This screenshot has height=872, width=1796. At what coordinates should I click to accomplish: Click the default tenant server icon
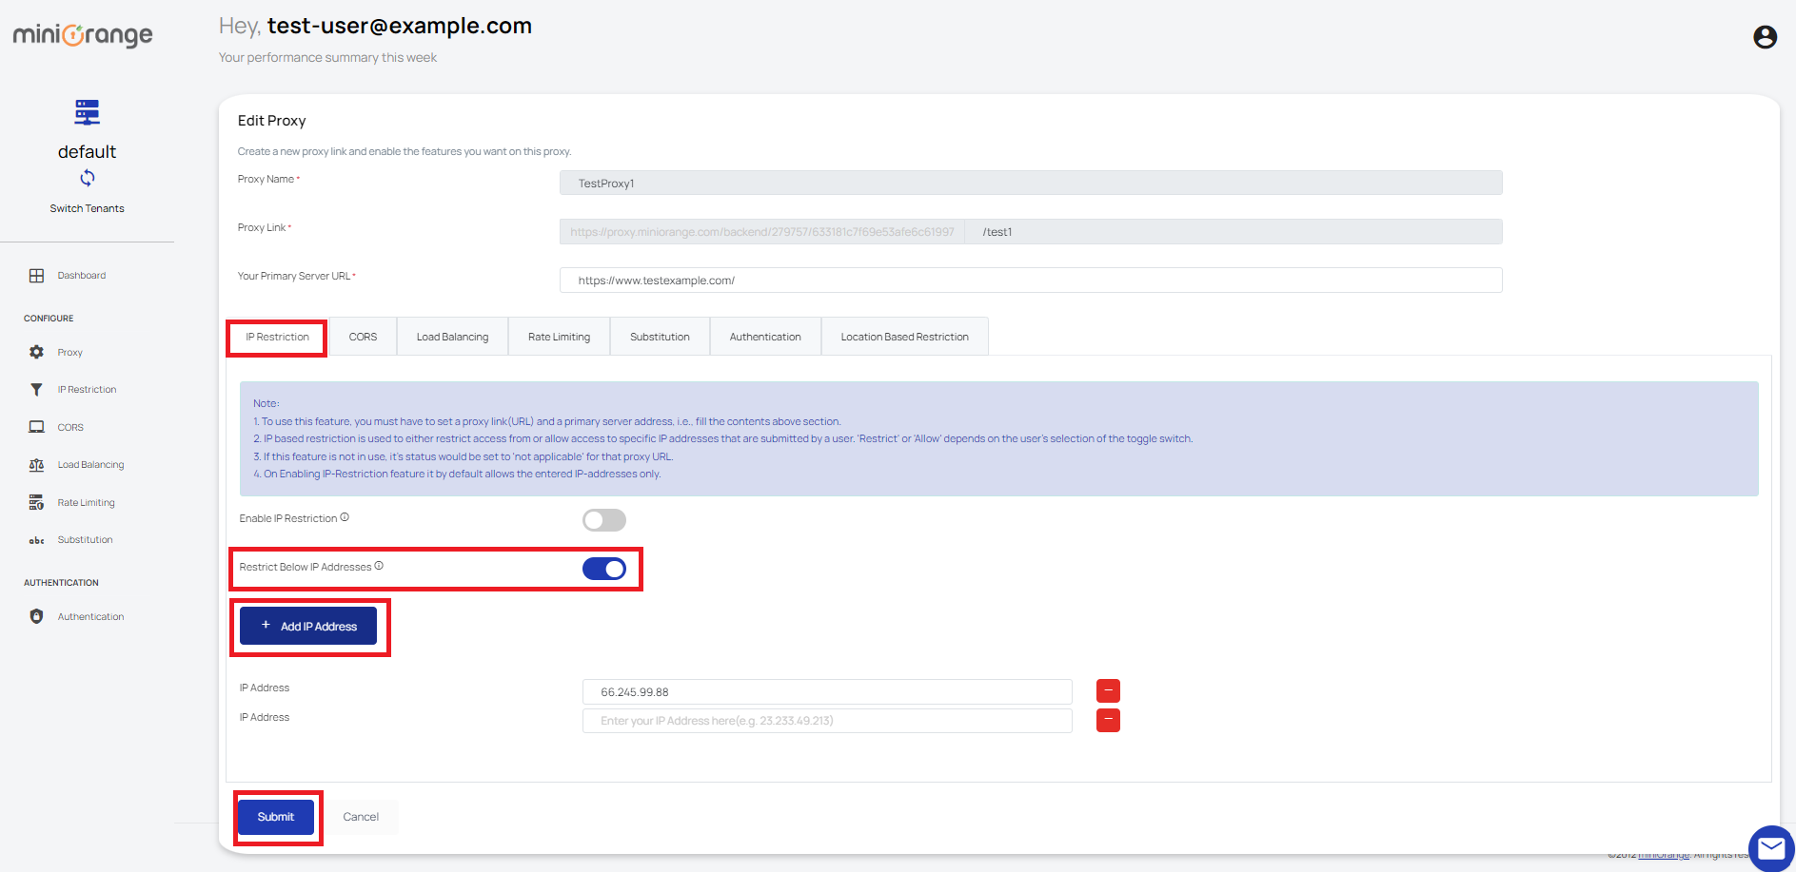coord(88,112)
